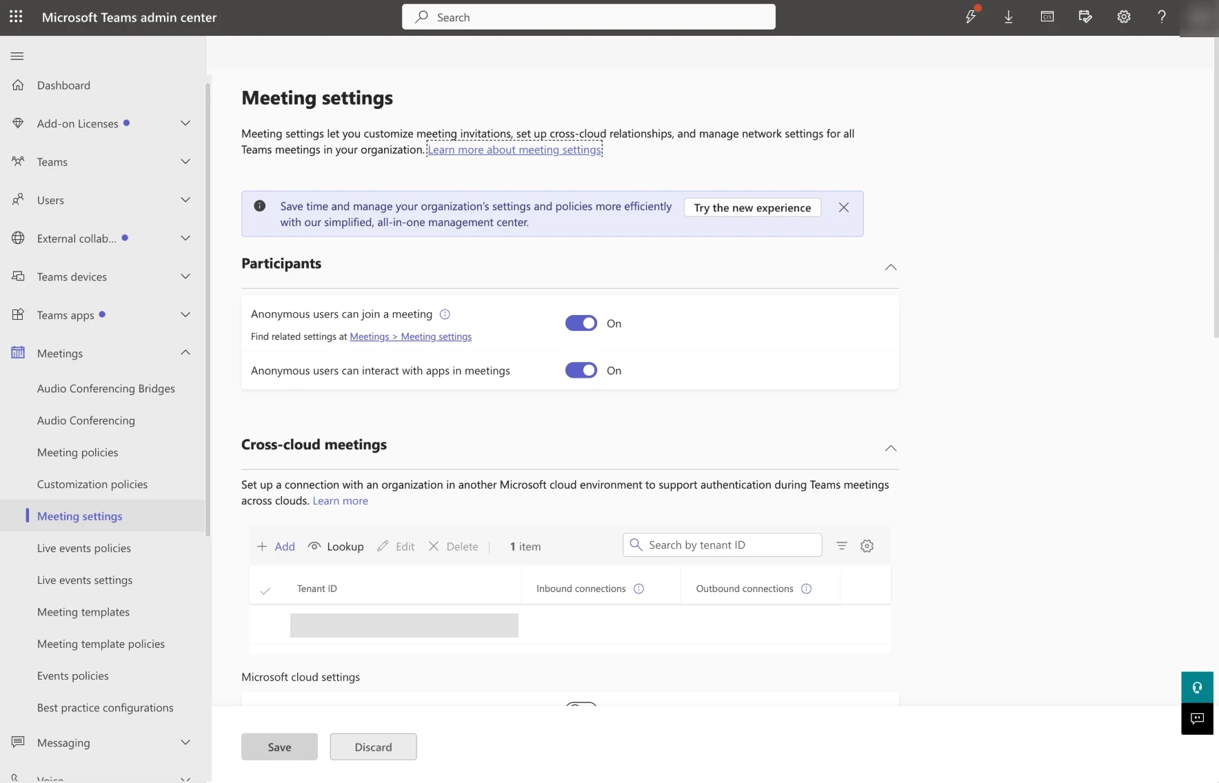Click the sidebar vertical scrollbar
1219x783 pixels.
pyautogui.click(x=208, y=310)
